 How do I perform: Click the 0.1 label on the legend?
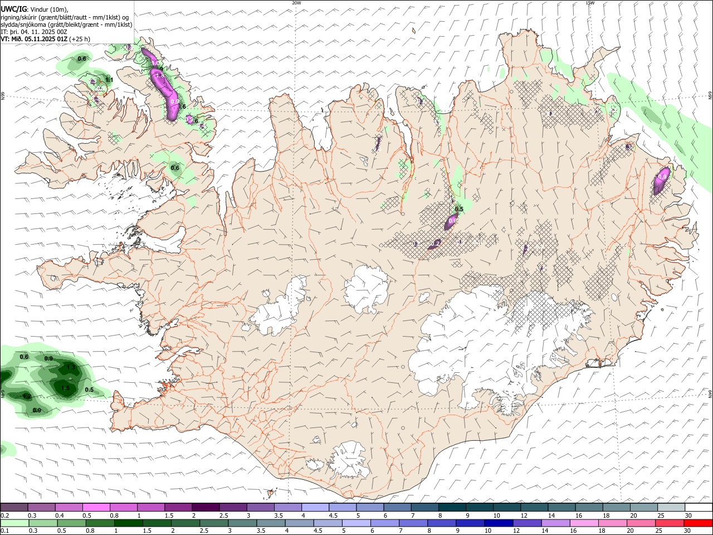(5, 531)
